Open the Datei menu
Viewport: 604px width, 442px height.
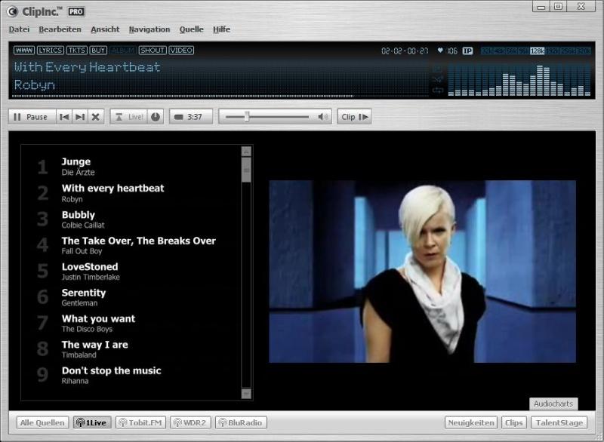[19, 29]
